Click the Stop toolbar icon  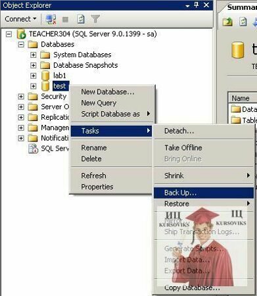pos(65,20)
